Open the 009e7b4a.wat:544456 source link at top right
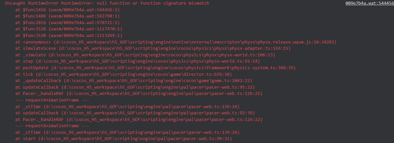The image size is (394, 143). pyautogui.click(x=369, y=3)
